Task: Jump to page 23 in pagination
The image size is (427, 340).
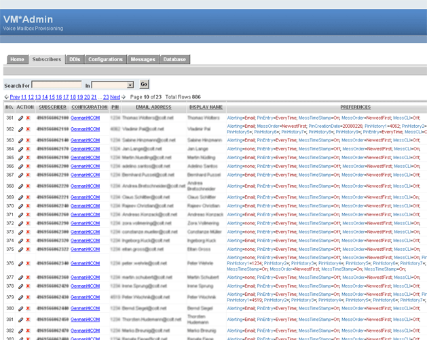Action: pyautogui.click(x=105, y=97)
